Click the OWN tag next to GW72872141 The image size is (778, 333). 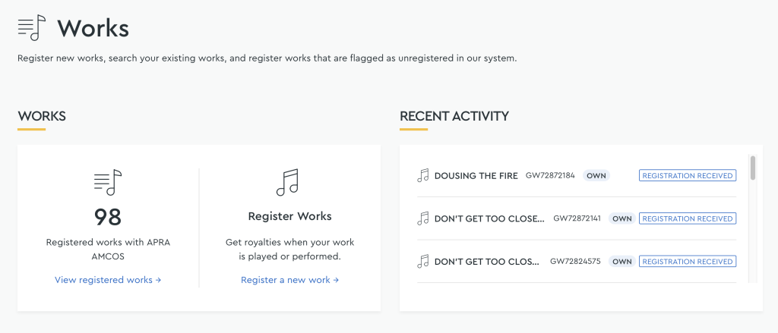coord(621,218)
